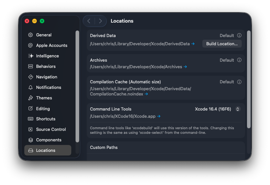Click the xcode-select description text
Viewport: 270px width, 185px height.
click(162, 130)
